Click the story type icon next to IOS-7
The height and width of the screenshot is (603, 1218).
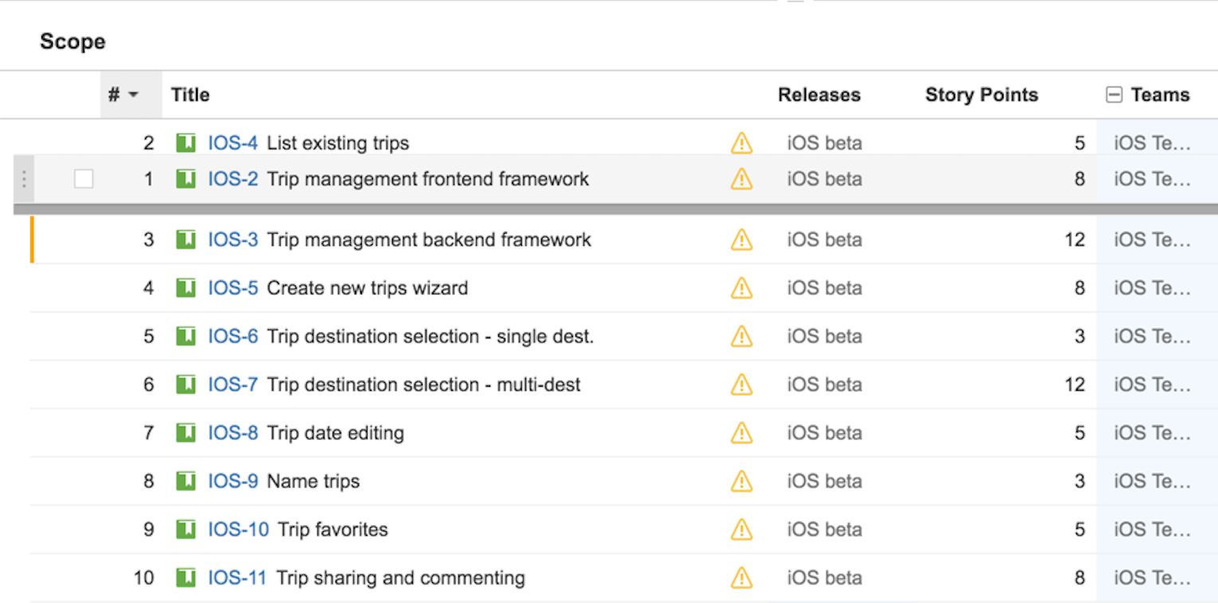(186, 384)
